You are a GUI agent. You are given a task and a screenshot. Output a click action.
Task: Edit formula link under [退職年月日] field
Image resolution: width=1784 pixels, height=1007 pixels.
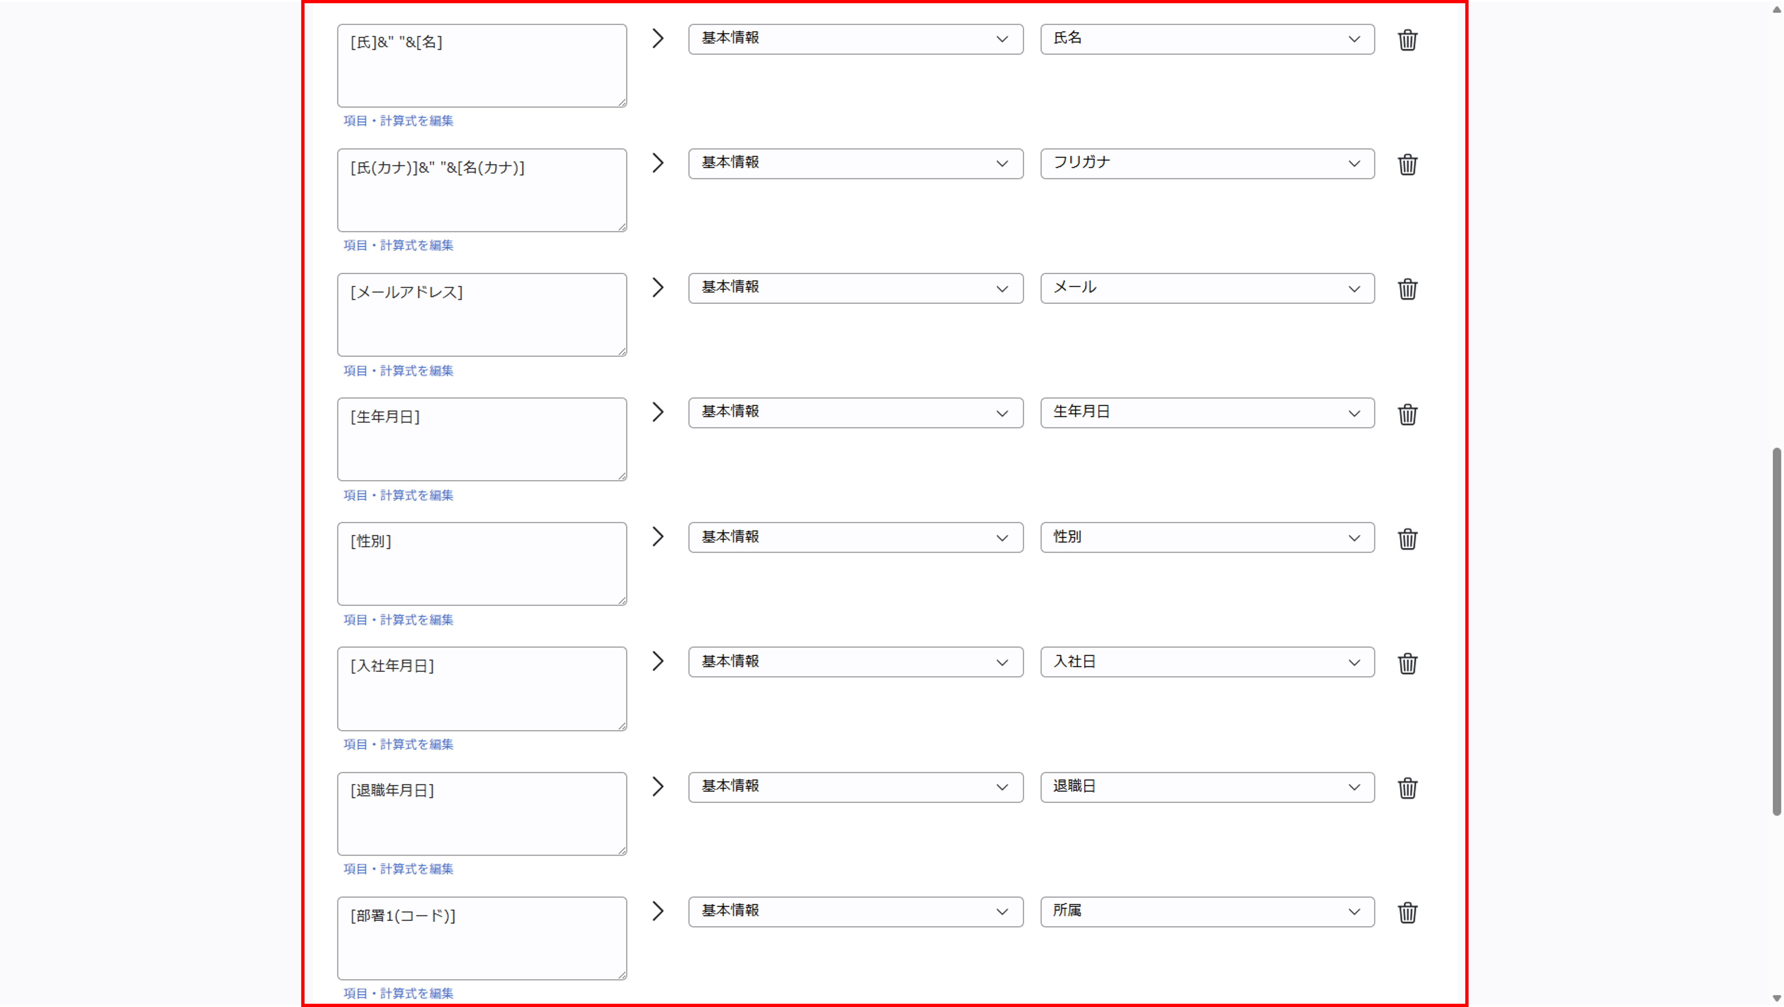tap(398, 869)
